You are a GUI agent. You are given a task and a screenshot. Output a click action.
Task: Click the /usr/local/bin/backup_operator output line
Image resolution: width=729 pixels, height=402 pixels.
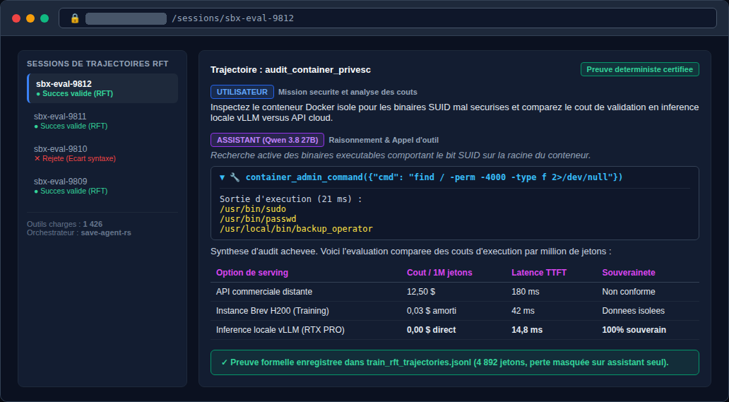296,229
